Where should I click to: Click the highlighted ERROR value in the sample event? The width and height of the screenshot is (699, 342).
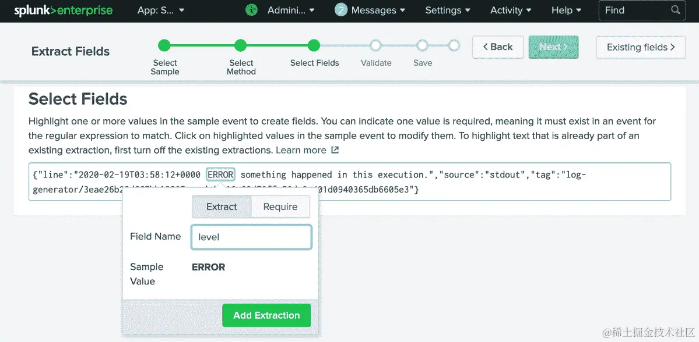tap(220, 174)
